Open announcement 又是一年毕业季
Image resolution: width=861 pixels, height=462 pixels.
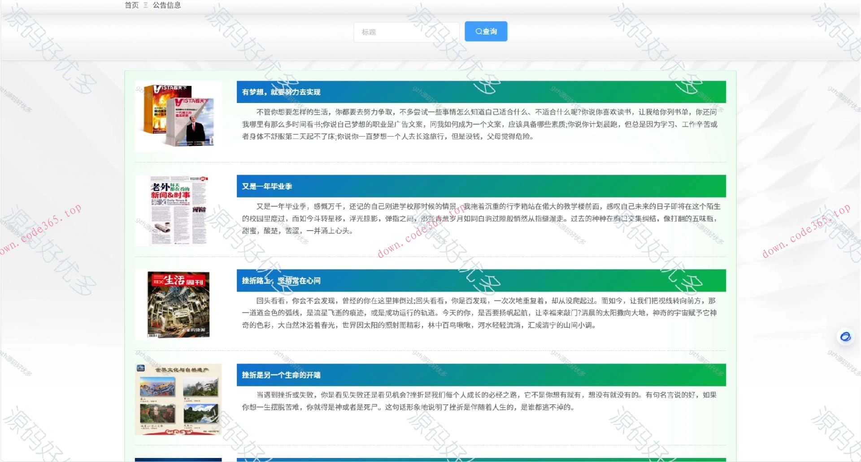267,186
